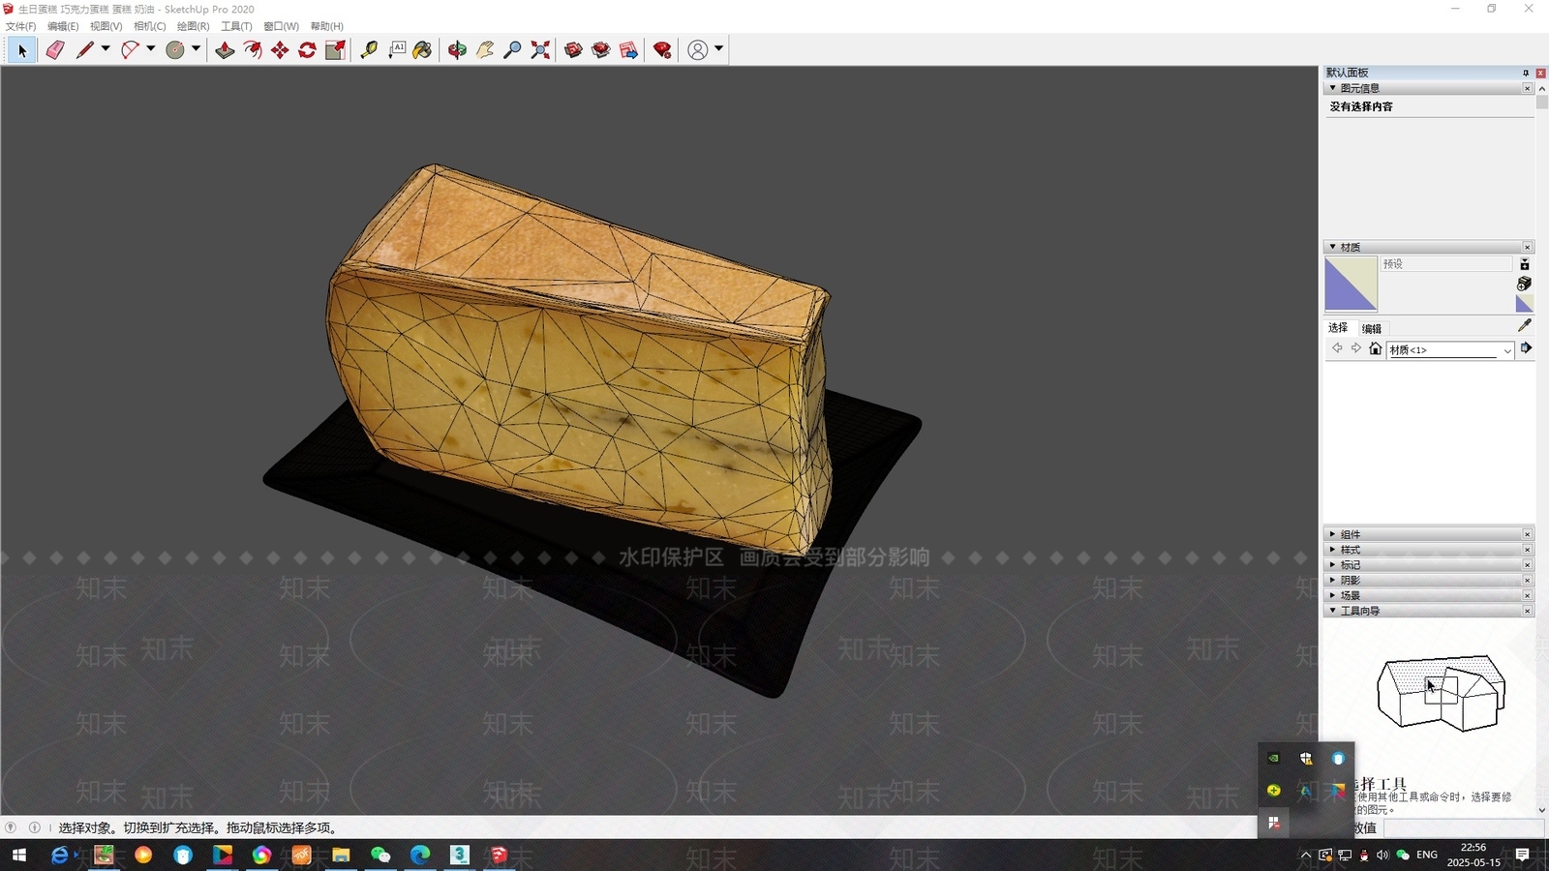
Task: Expand the 标记 panel
Action: (1333, 565)
